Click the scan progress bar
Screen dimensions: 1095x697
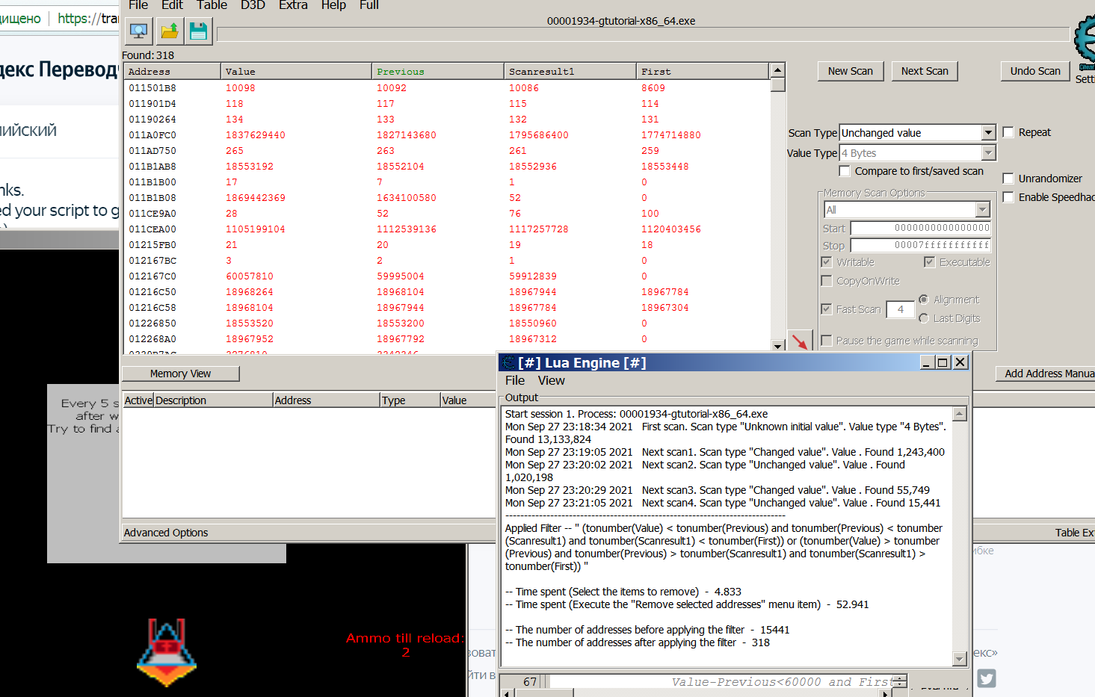point(643,34)
